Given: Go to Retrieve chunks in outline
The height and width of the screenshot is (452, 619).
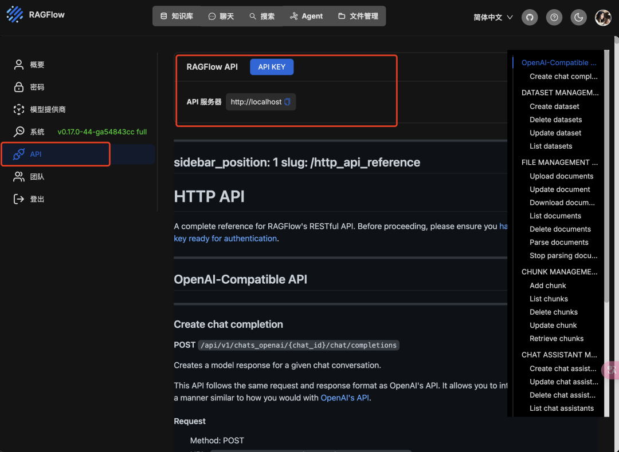Looking at the screenshot, I should click(556, 339).
